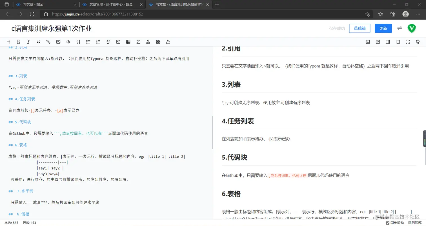Close the 文章管理 - 创作者中心 tab

pos(141,4)
